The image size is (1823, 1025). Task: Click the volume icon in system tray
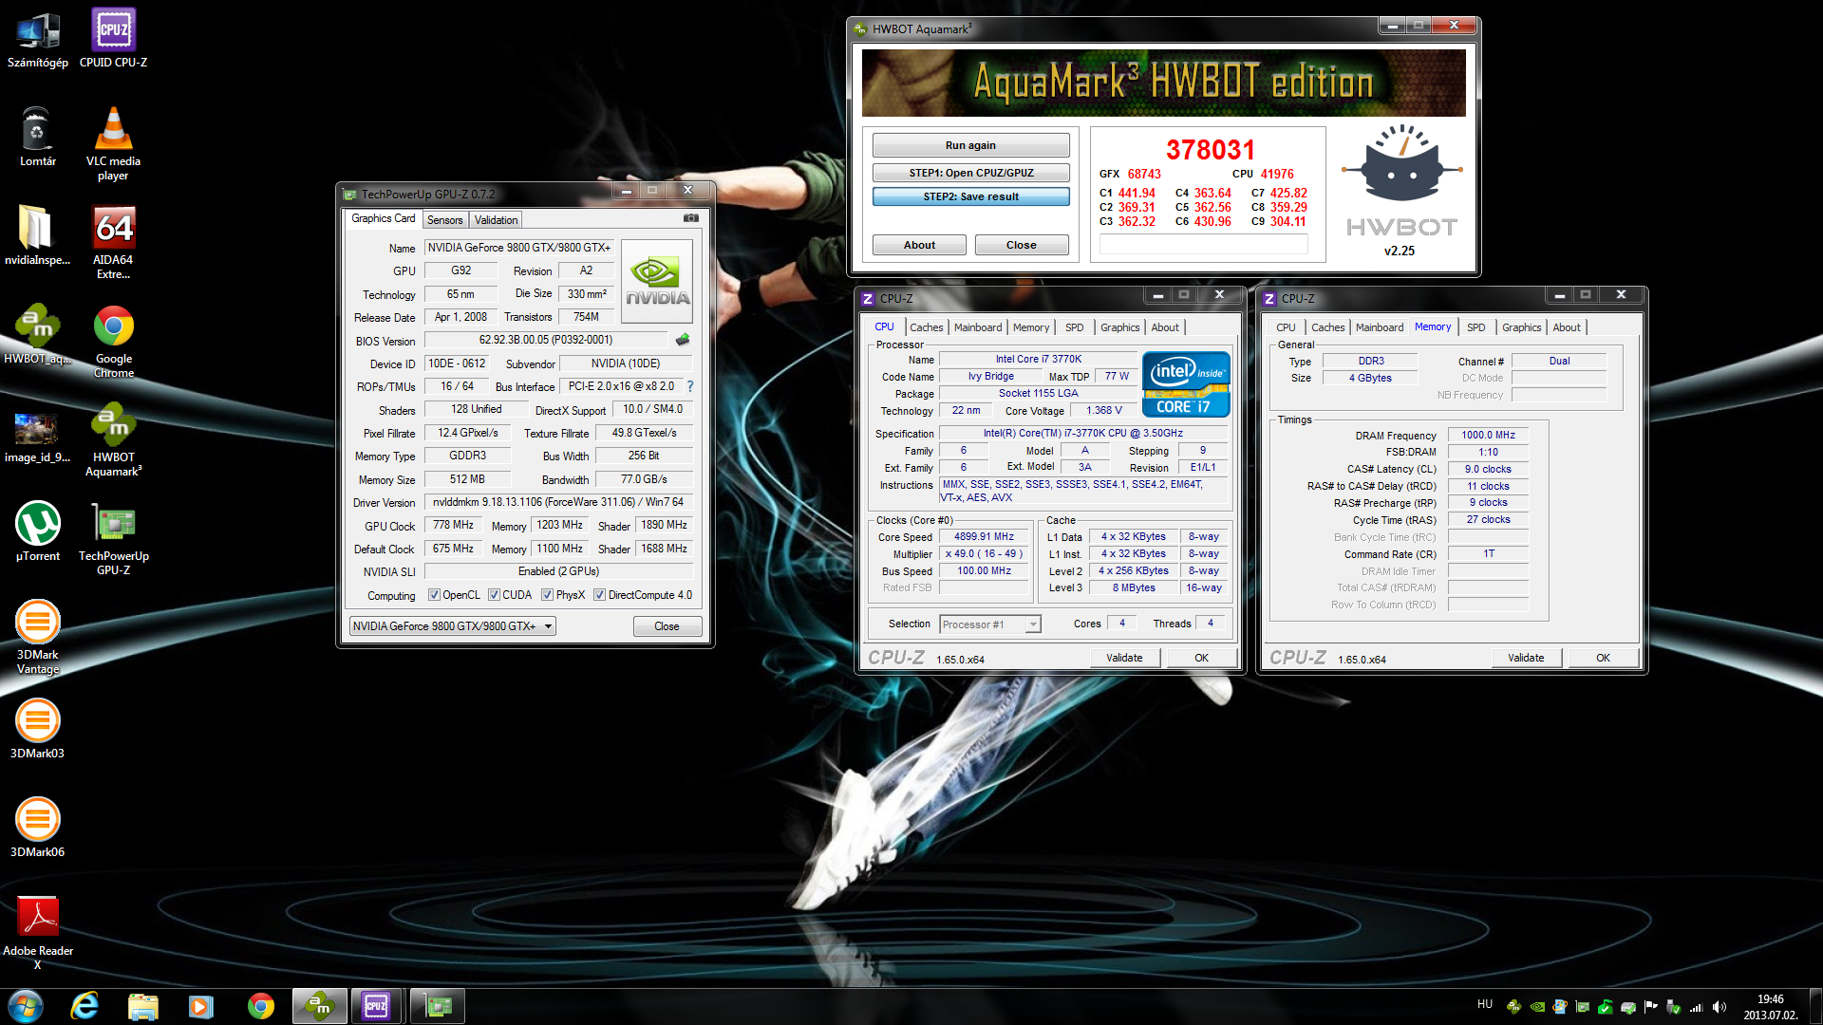1720,1007
